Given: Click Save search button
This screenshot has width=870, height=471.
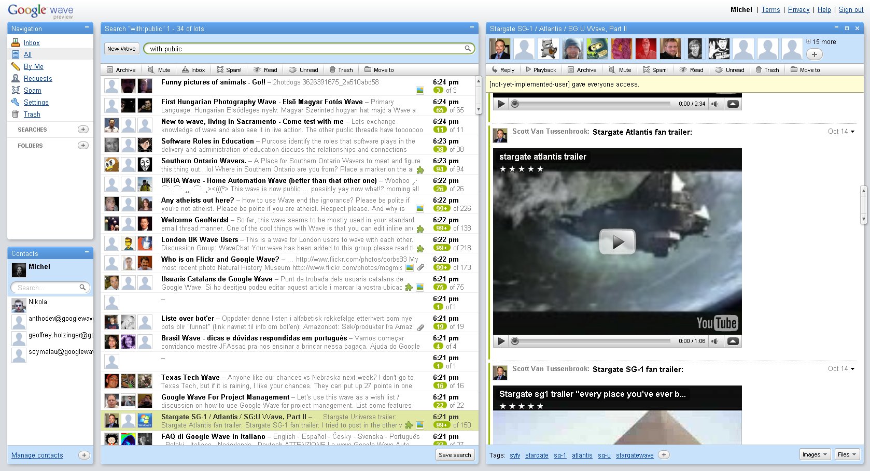Looking at the screenshot, I should pos(455,455).
